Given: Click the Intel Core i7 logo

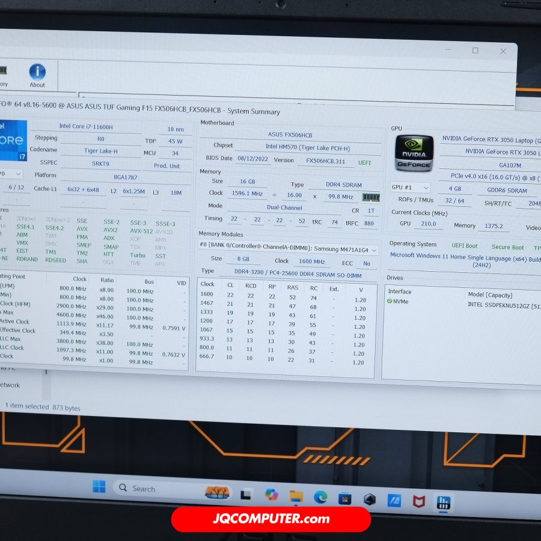Looking at the screenshot, I should (x=13, y=141).
